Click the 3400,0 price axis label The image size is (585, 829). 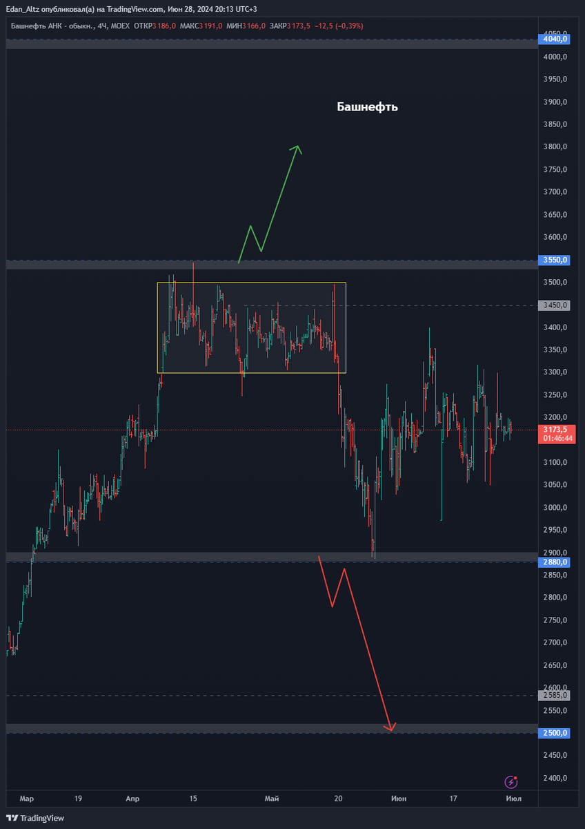click(555, 327)
